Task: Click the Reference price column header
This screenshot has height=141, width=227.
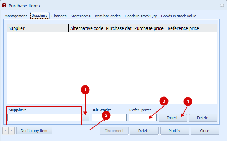Action: pyautogui.click(x=191, y=28)
